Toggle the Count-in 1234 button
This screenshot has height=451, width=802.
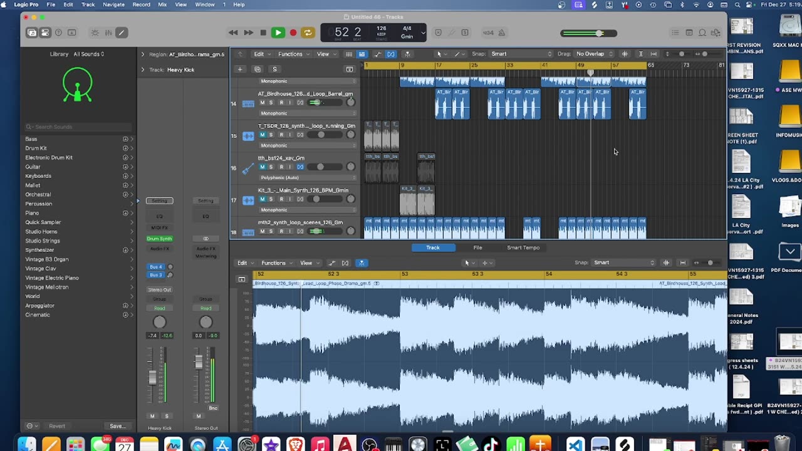pos(488,33)
